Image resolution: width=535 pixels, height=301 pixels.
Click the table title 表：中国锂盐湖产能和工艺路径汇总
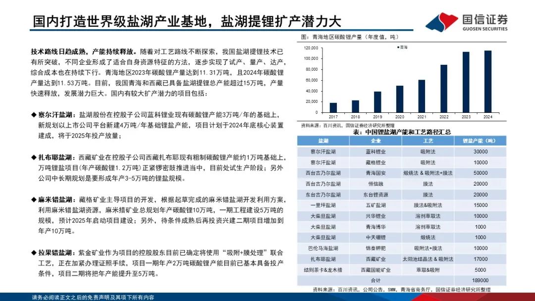pos(402,132)
